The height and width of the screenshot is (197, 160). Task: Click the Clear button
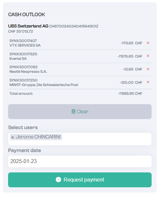click(80, 112)
